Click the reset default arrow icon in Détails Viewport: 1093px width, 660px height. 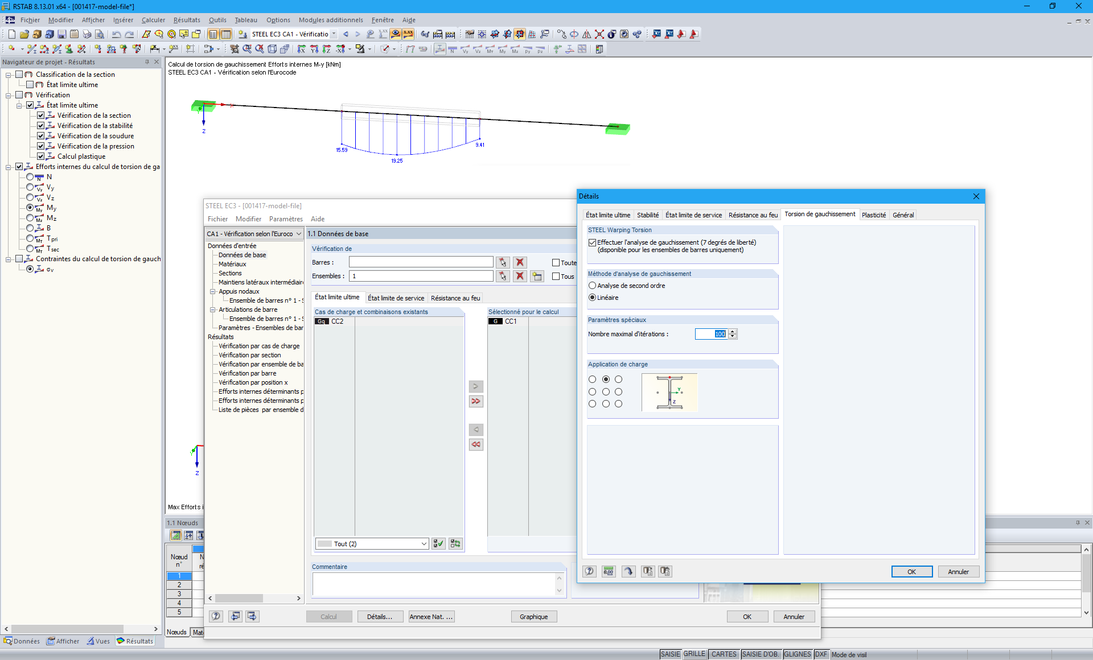click(628, 571)
